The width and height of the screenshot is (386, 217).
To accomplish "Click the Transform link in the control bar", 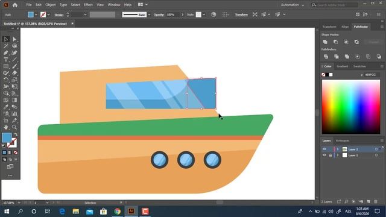I will click(241, 14).
